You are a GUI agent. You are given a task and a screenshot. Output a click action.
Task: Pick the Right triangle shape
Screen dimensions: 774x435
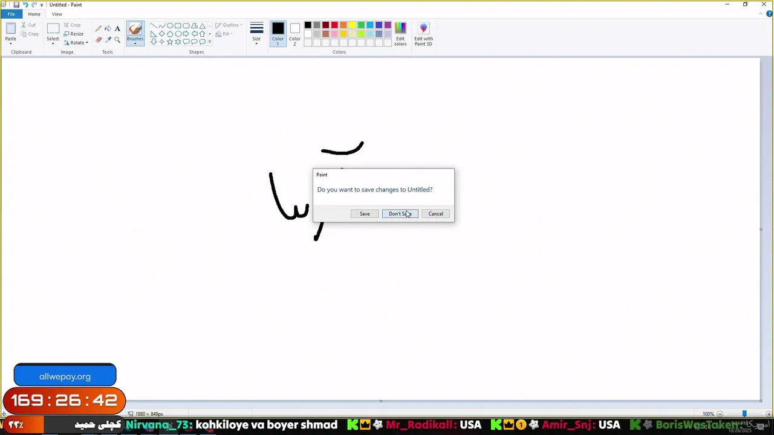click(x=154, y=34)
